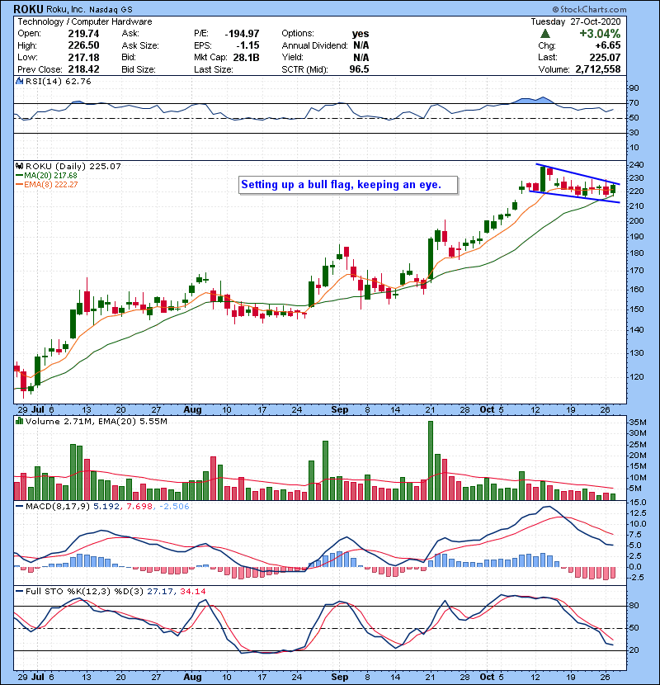Viewport: 660px width, 685px height.
Task: Click the Volume figure 2,712,558
Action: coord(597,69)
